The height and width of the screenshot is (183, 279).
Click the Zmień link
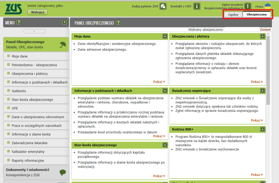(265, 30)
